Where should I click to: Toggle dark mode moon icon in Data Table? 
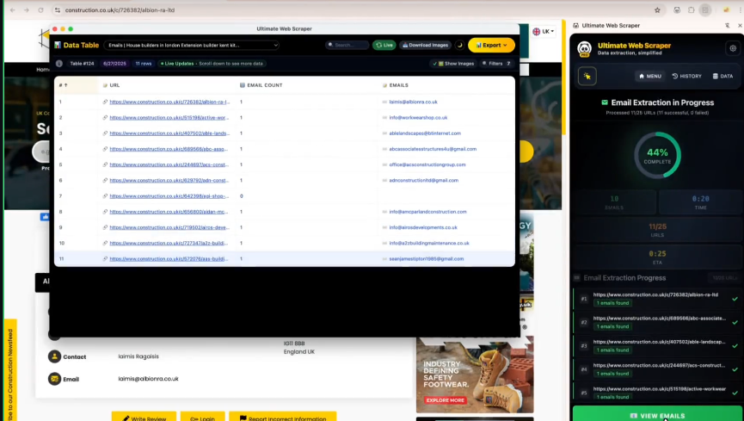coord(459,45)
